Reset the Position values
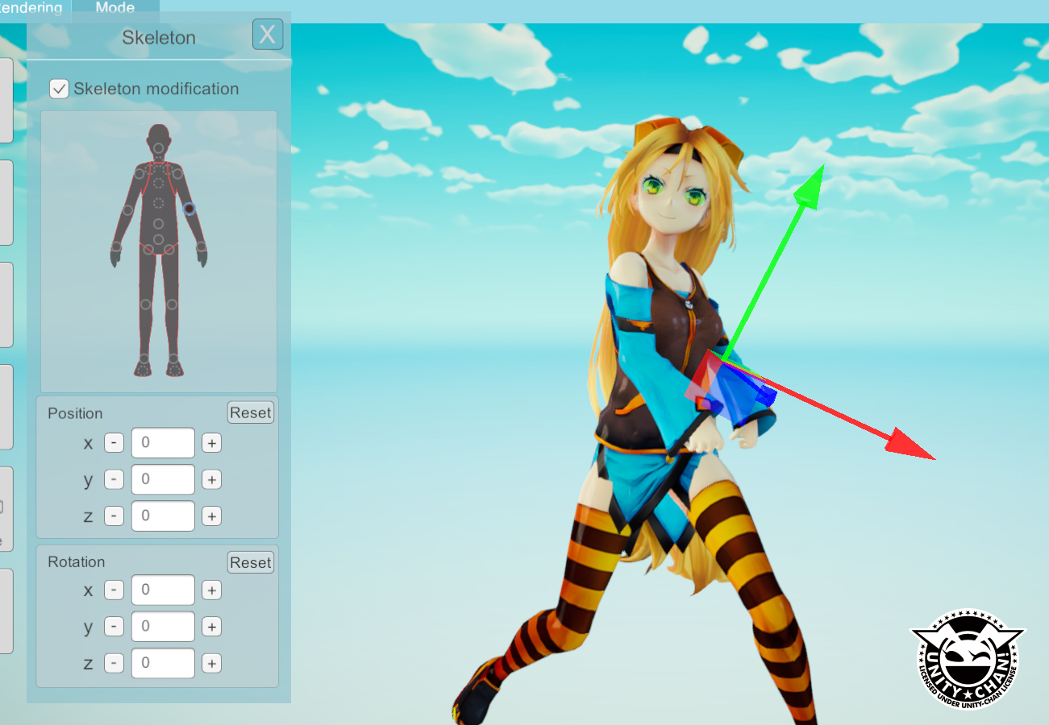The height and width of the screenshot is (725, 1049). [250, 412]
